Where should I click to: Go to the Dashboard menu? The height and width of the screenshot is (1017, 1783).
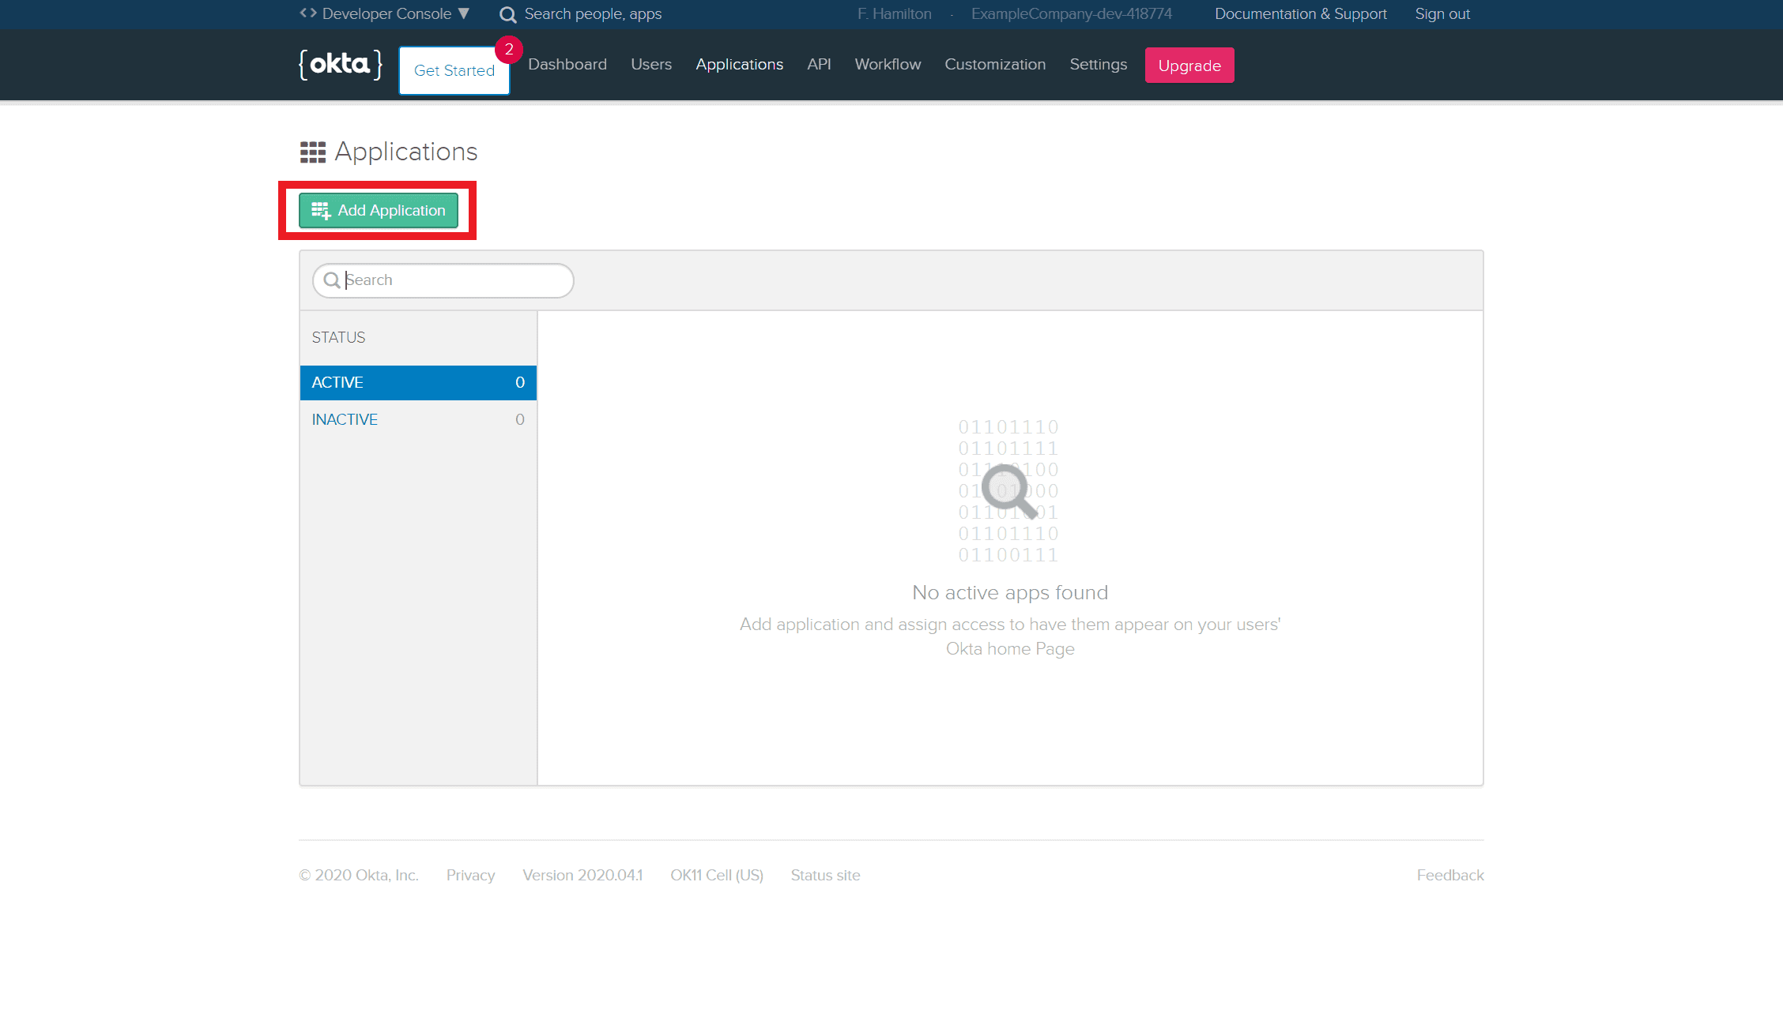567,64
